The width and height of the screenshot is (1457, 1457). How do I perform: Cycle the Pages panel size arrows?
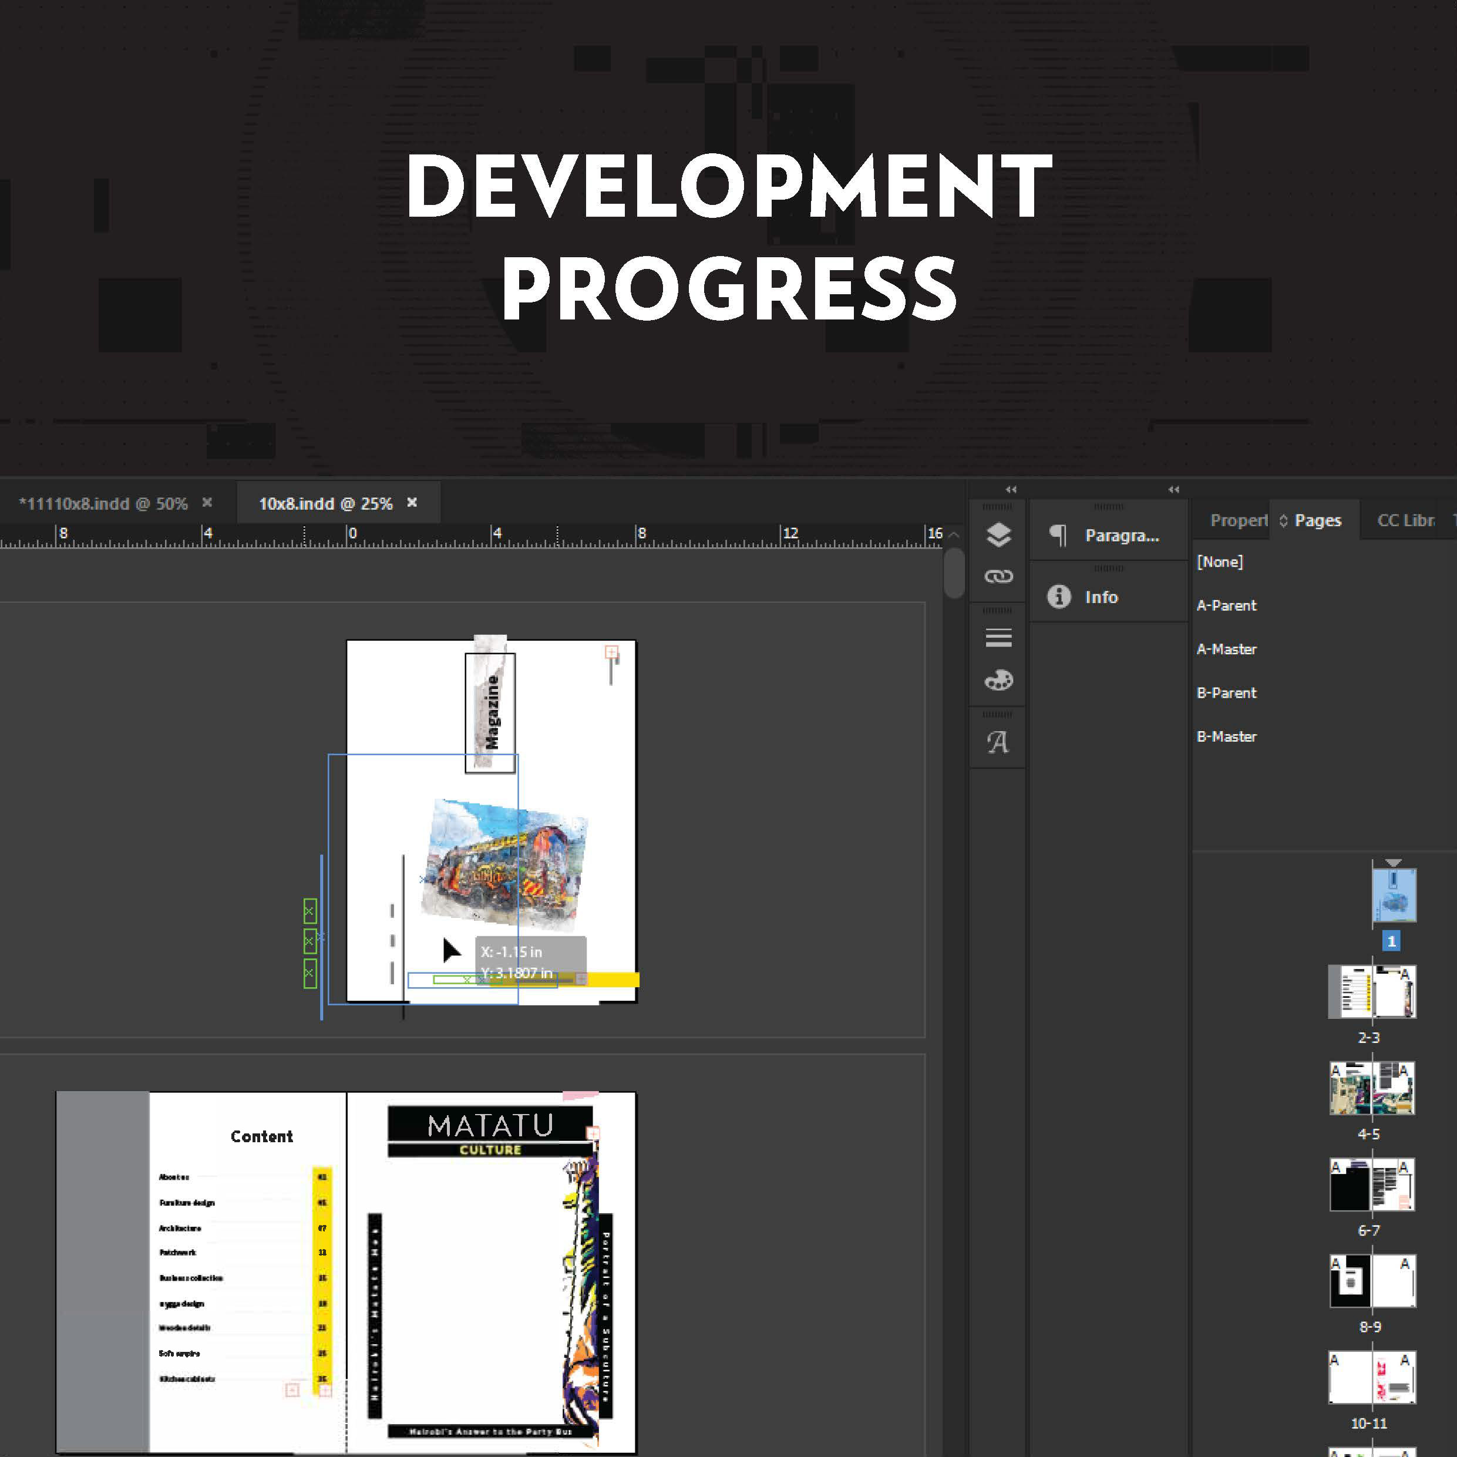(x=1284, y=521)
